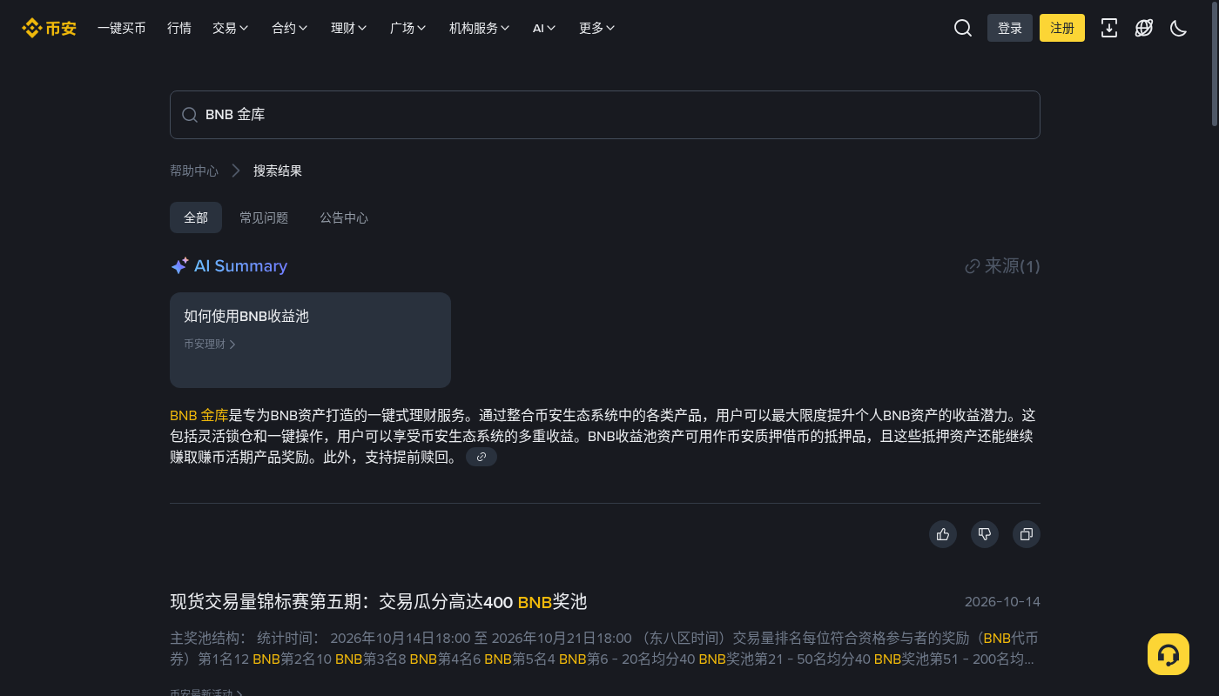Open the customer support headset chat
The width and height of the screenshot is (1219, 696).
coord(1168,654)
